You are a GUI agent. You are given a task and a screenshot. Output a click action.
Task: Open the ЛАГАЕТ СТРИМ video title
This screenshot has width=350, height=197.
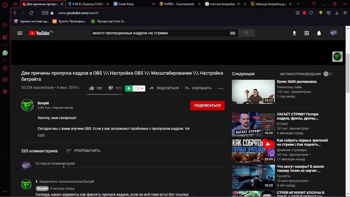point(298,116)
